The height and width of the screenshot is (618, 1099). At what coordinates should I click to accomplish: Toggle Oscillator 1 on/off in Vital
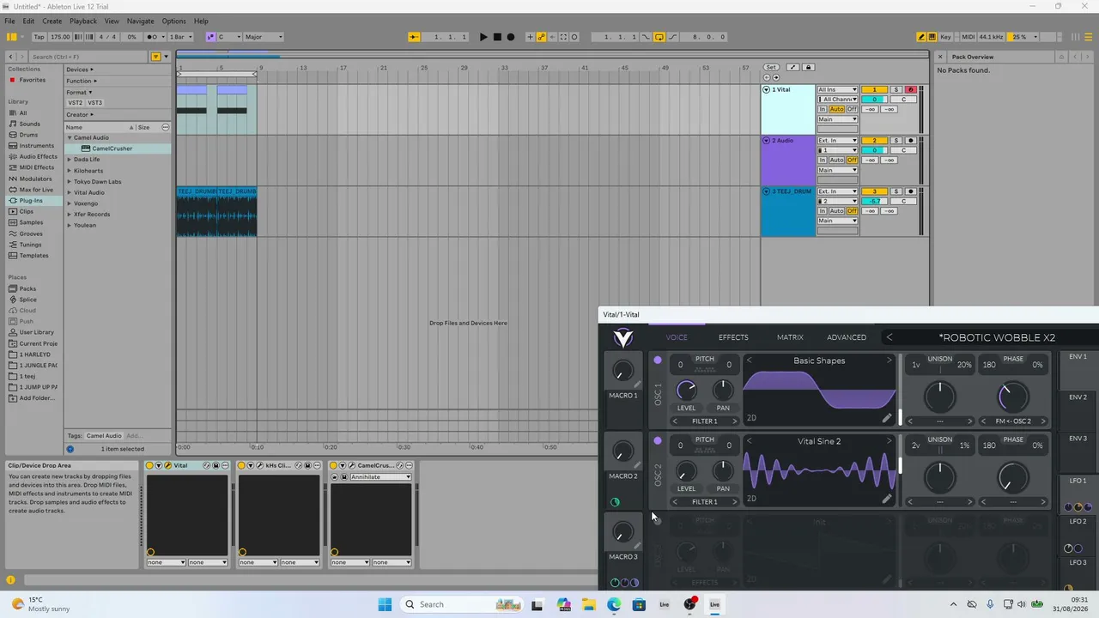(658, 360)
